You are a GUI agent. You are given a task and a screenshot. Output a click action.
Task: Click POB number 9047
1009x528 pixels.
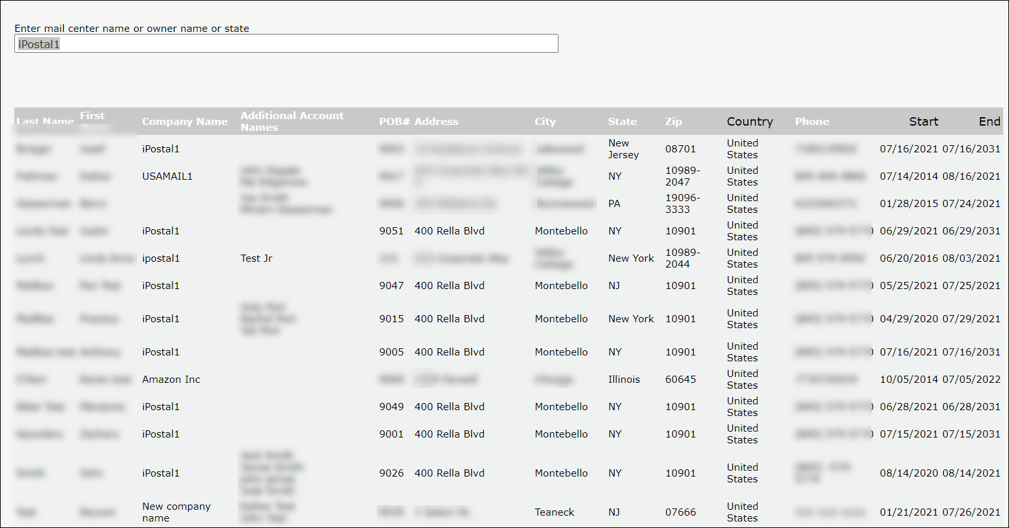391,286
